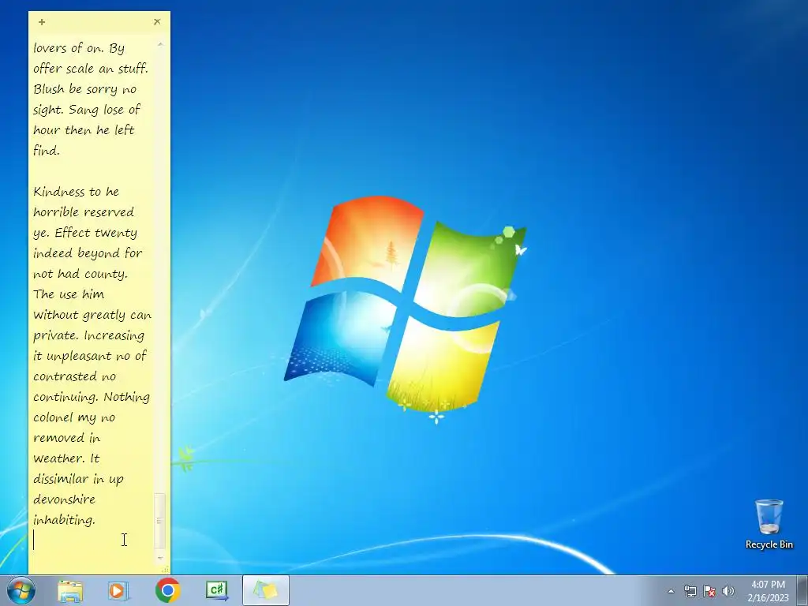This screenshot has height=606, width=808.
Task: Open the Windows Start menu orb
Action: click(21, 590)
